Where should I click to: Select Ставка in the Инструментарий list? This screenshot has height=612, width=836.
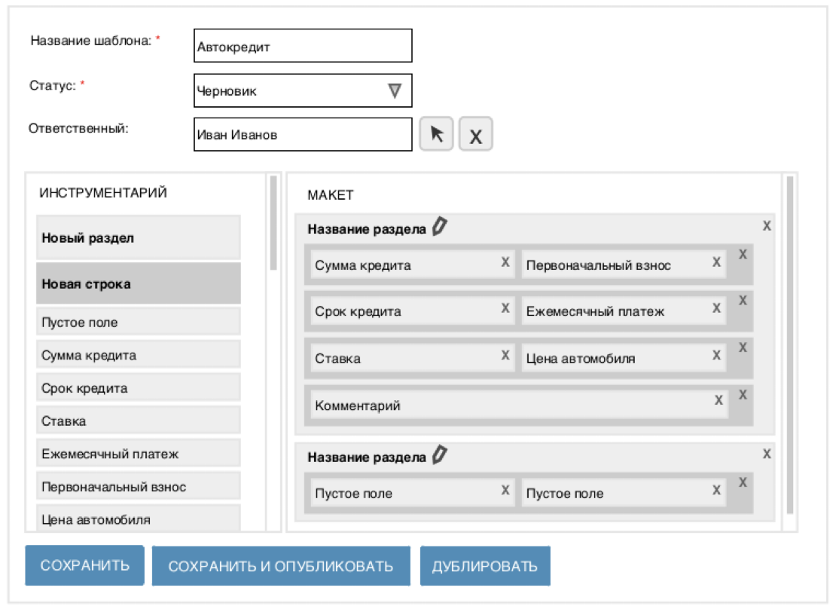pyautogui.click(x=138, y=420)
